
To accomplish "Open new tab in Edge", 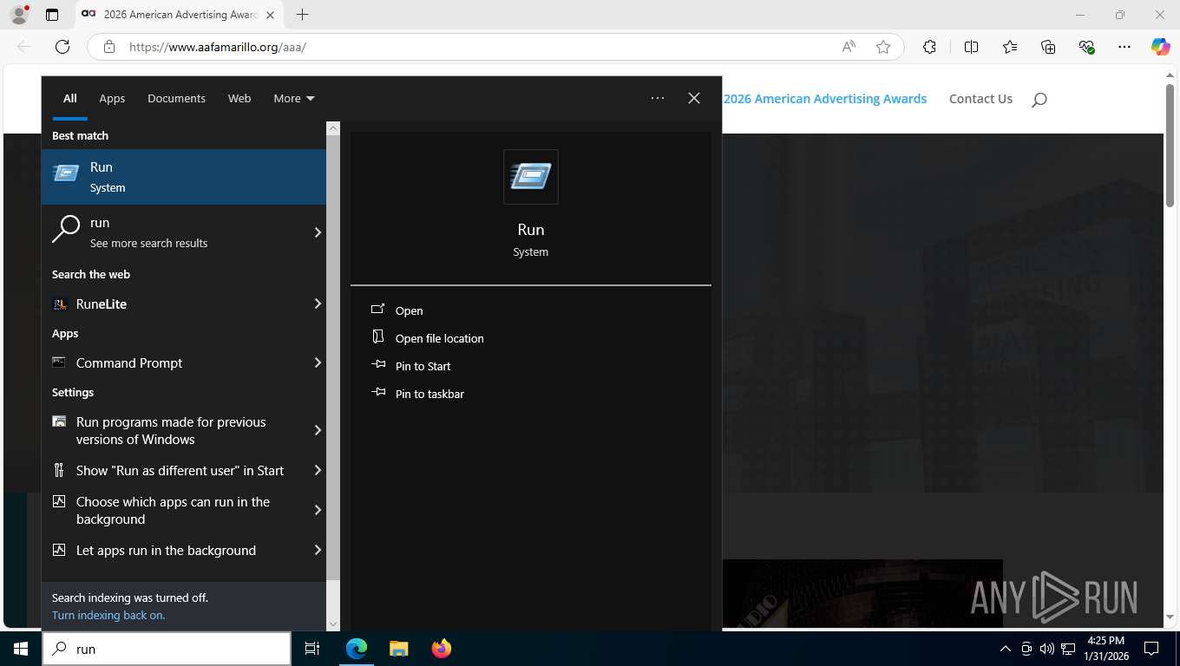I will tap(302, 15).
